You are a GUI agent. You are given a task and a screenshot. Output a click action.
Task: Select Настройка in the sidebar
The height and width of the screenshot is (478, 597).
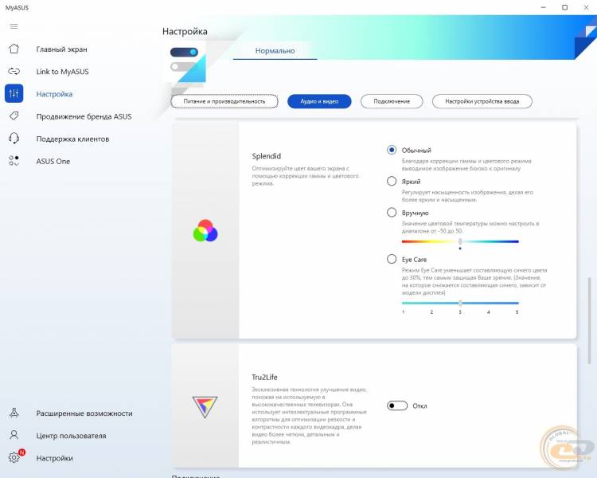(54, 94)
